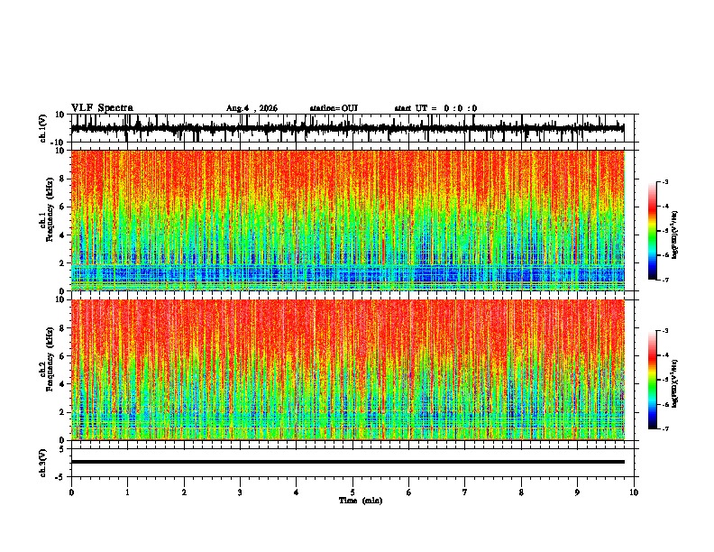Click the "ch.1(V)" waveform axis label
This screenshot has width=714, height=552.
pos(43,128)
